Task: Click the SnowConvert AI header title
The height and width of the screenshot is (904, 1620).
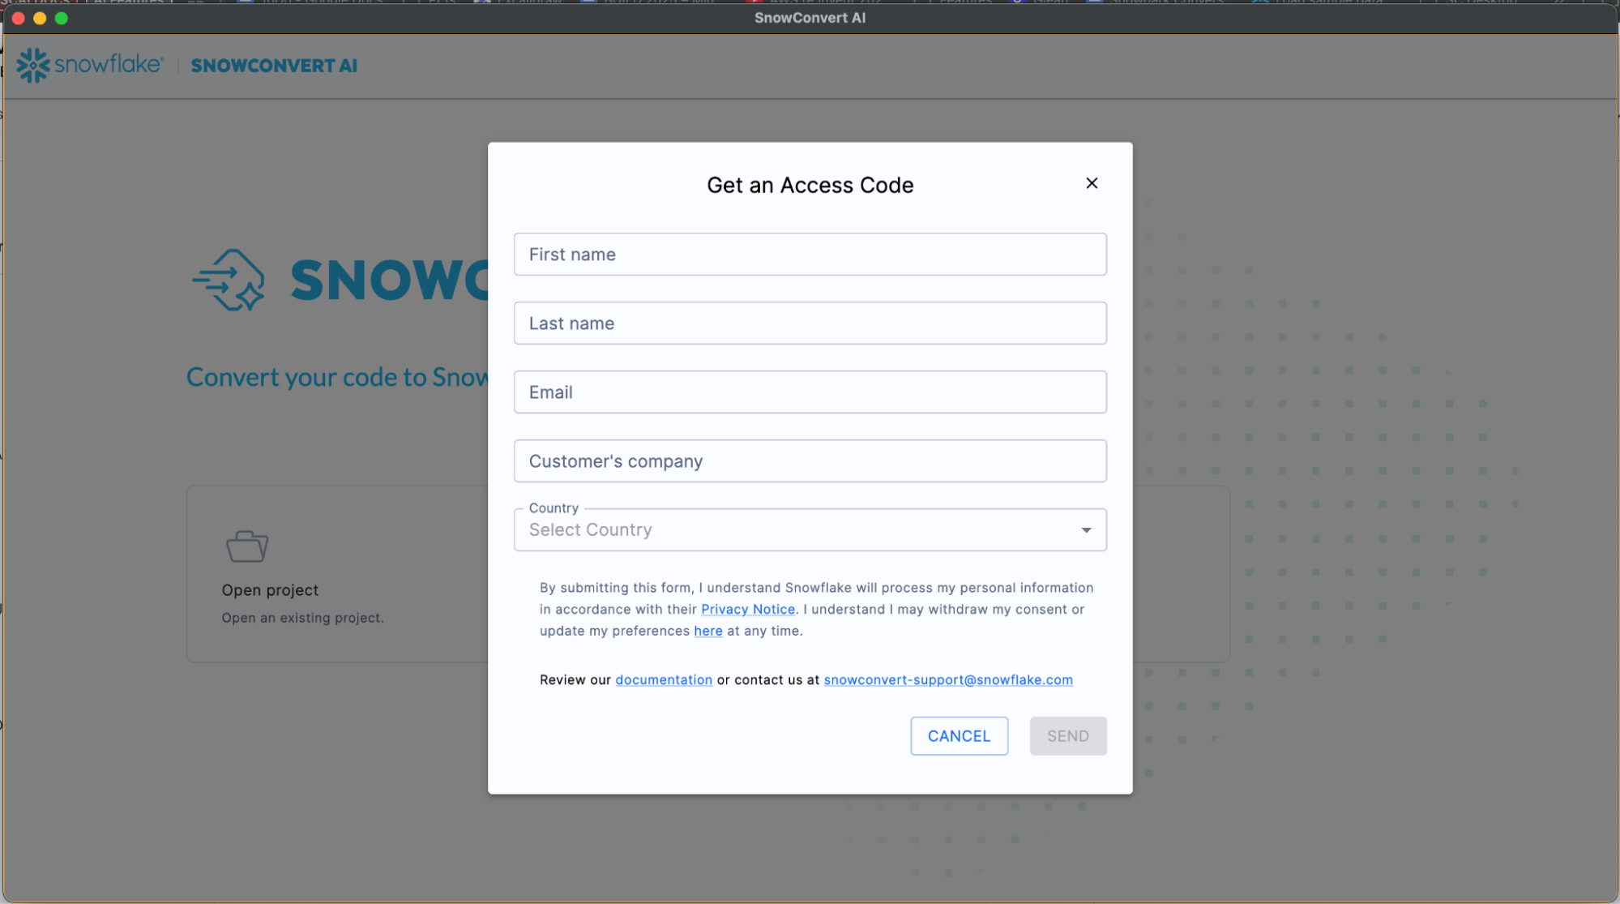Action: pyautogui.click(x=274, y=66)
